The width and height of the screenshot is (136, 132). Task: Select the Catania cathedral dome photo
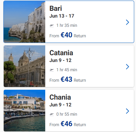coord(24,66)
